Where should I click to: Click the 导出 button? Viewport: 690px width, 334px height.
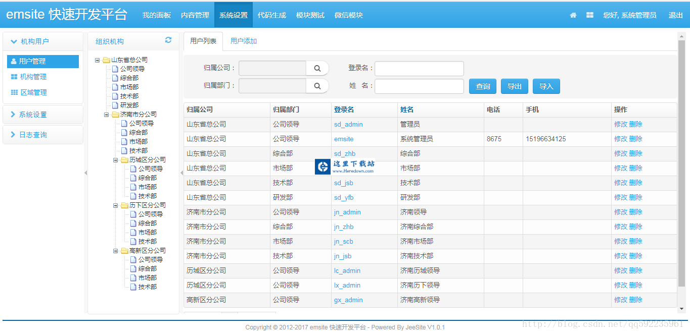(515, 86)
